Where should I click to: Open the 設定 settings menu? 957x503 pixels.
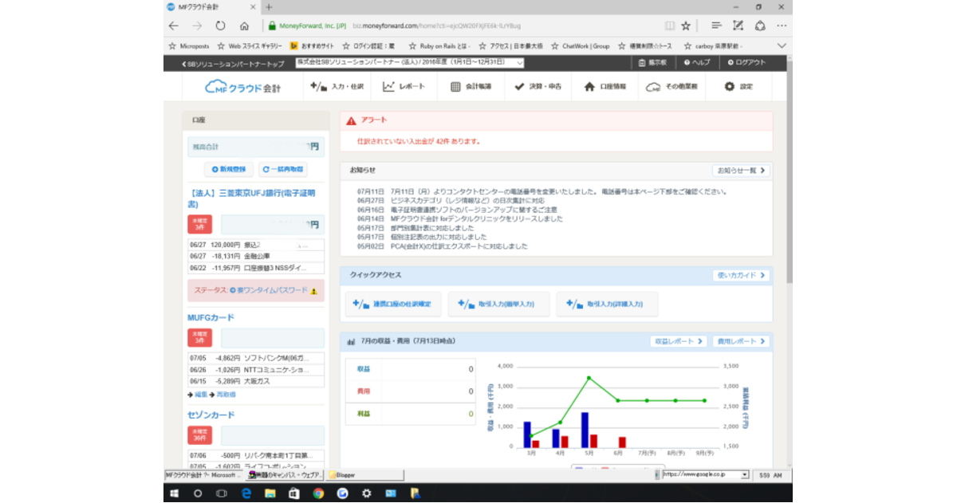pos(738,87)
